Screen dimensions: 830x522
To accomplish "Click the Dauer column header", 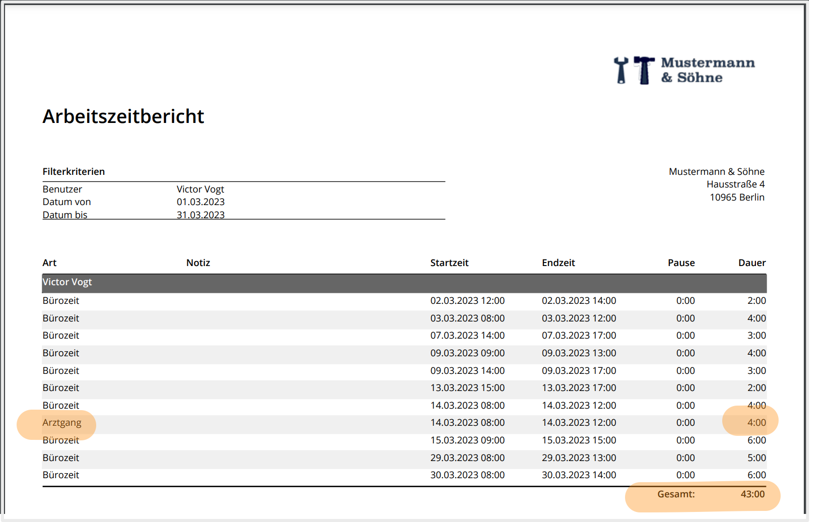I will [752, 263].
